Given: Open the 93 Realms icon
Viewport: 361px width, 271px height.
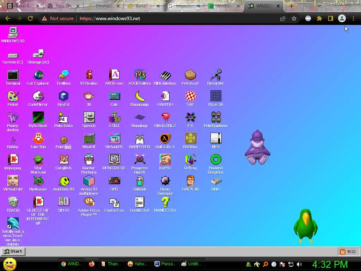Looking at the screenshot, I should (x=89, y=77).
